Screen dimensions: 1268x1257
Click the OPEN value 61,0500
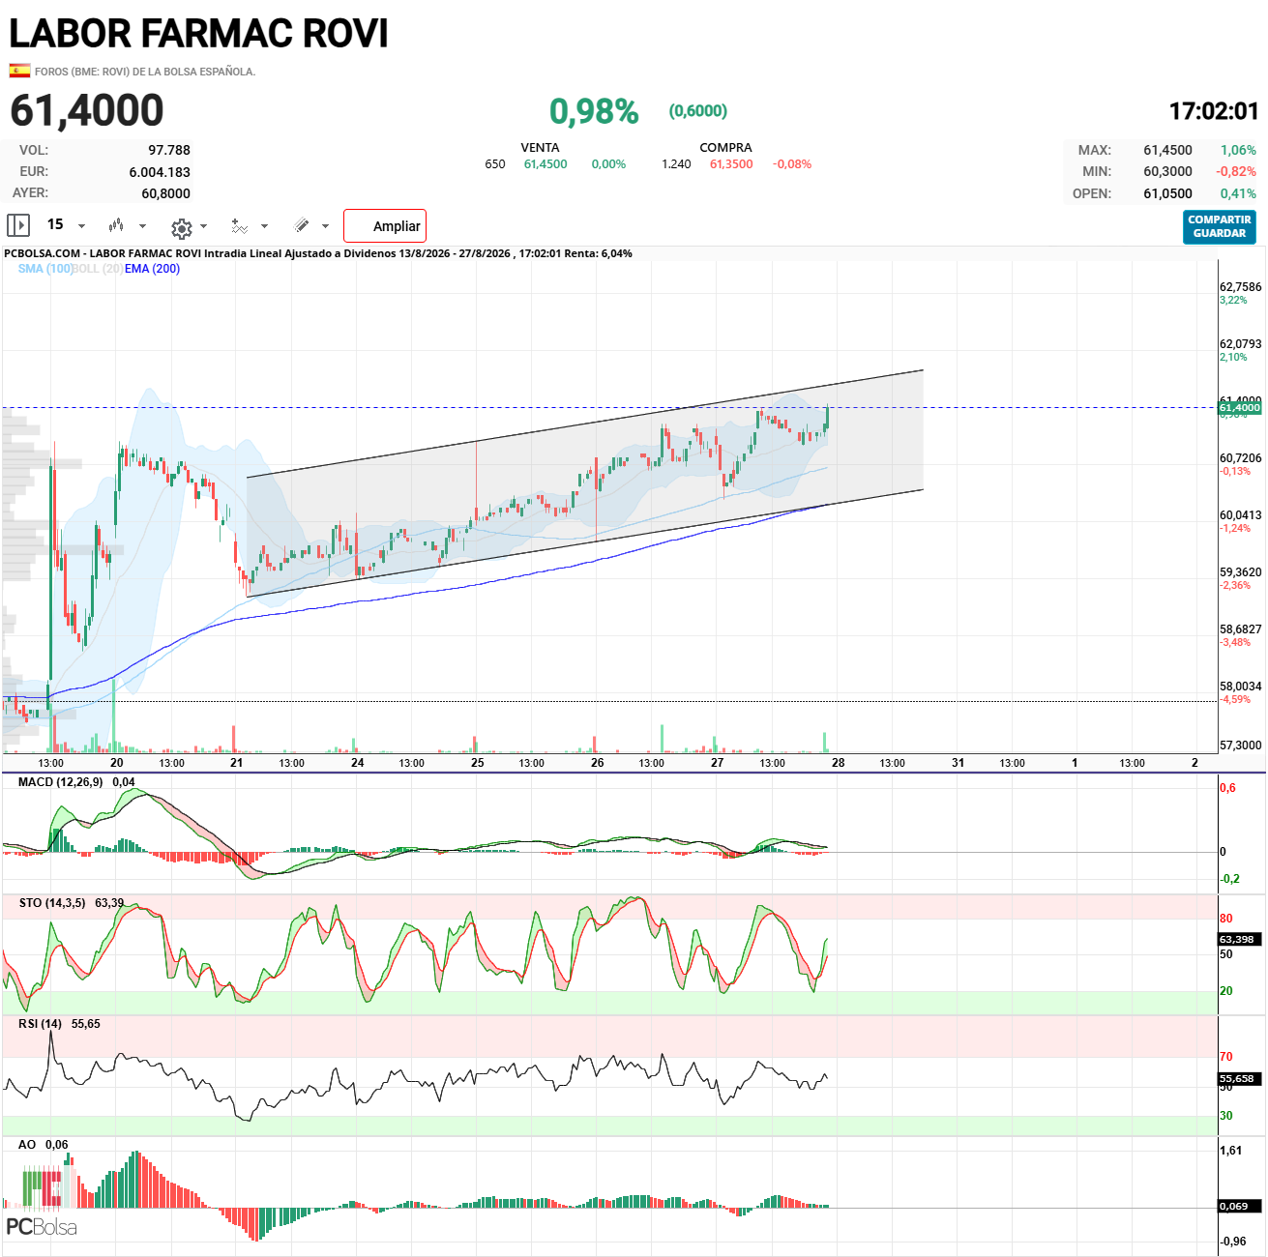tap(1167, 193)
